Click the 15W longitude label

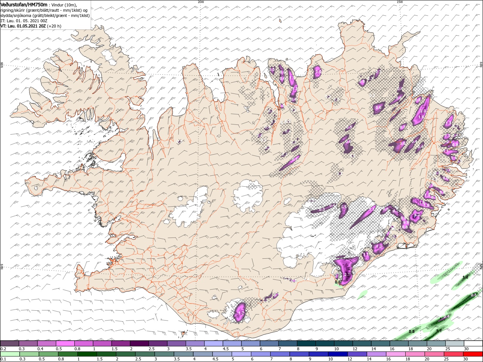tap(400, 2)
